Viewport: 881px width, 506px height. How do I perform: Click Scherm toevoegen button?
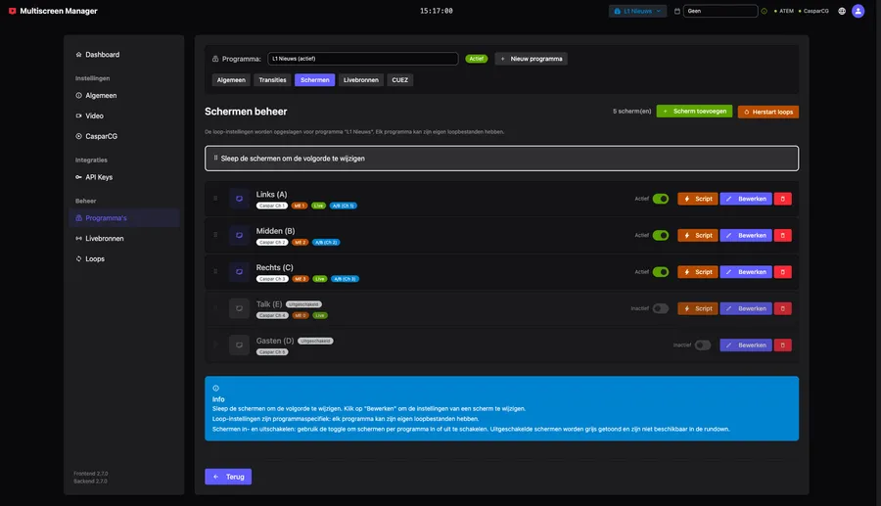pos(694,112)
